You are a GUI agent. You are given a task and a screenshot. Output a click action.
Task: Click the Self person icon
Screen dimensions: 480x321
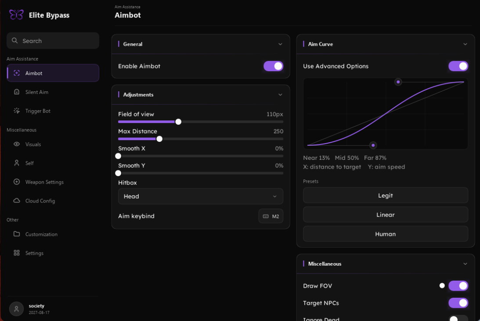click(x=17, y=163)
